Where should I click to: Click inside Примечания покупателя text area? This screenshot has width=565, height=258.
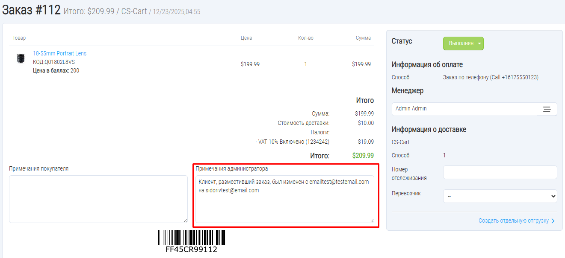point(98,199)
